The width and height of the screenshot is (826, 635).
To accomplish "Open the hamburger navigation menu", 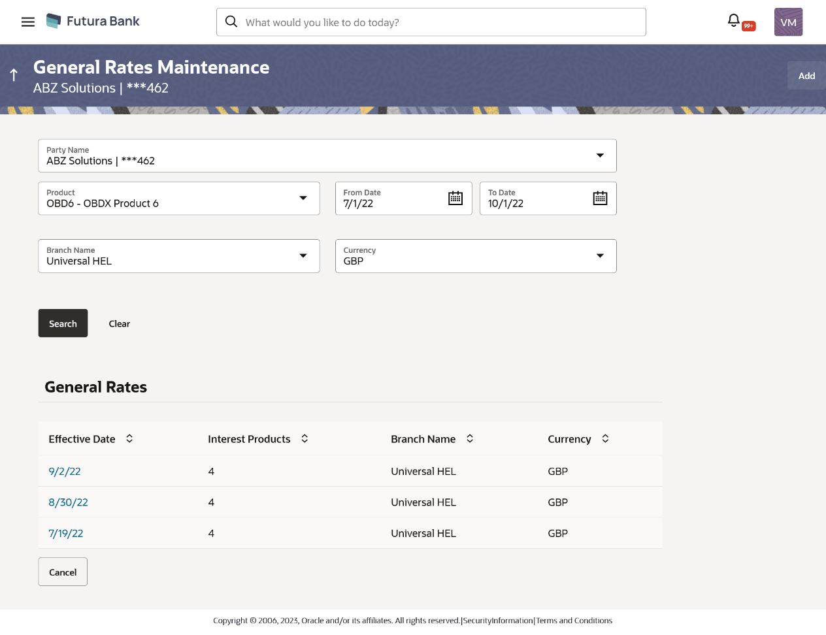I will pyautogui.click(x=28, y=22).
